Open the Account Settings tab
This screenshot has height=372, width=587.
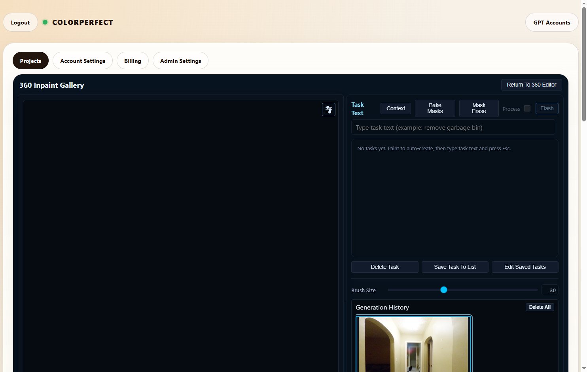click(x=83, y=60)
